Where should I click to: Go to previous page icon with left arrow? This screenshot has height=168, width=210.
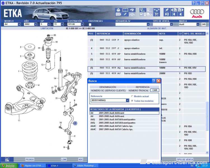click(174, 10)
